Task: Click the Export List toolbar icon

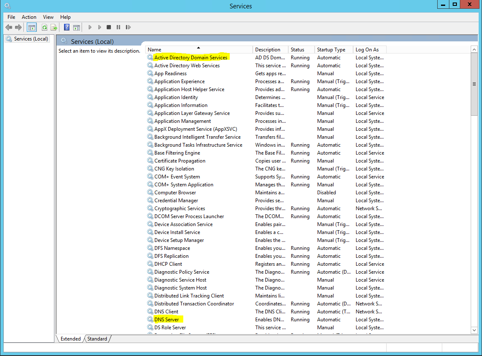Action: [54, 27]
